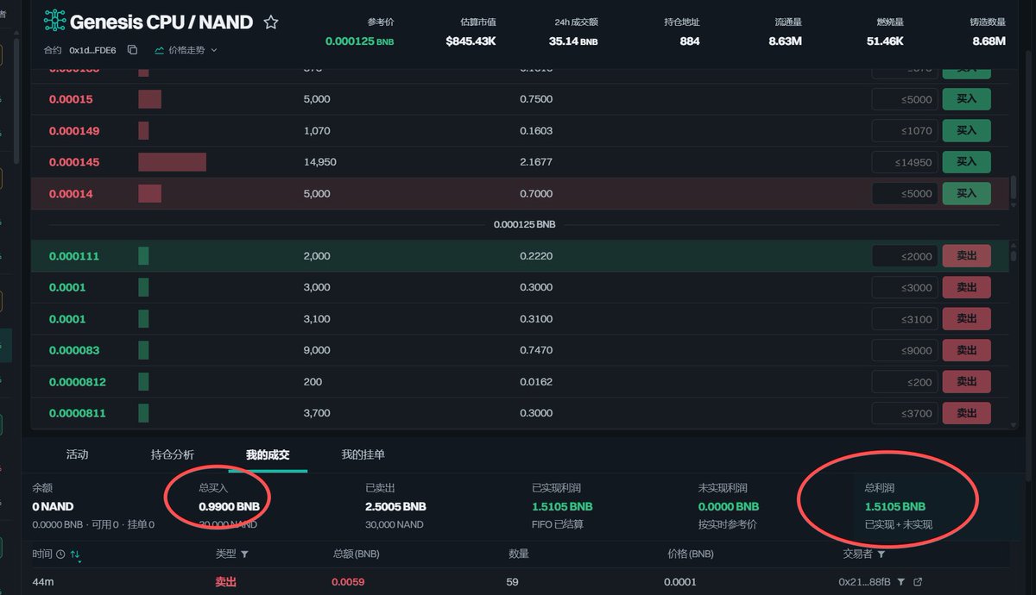The height and width of the screenshot is (595, 1036).
Task: Select the 我的成交 tab
Action: tap(268, 454)
